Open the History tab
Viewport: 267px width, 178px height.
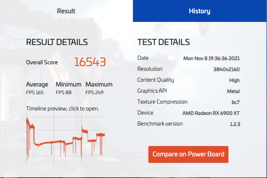click(200, 11)
